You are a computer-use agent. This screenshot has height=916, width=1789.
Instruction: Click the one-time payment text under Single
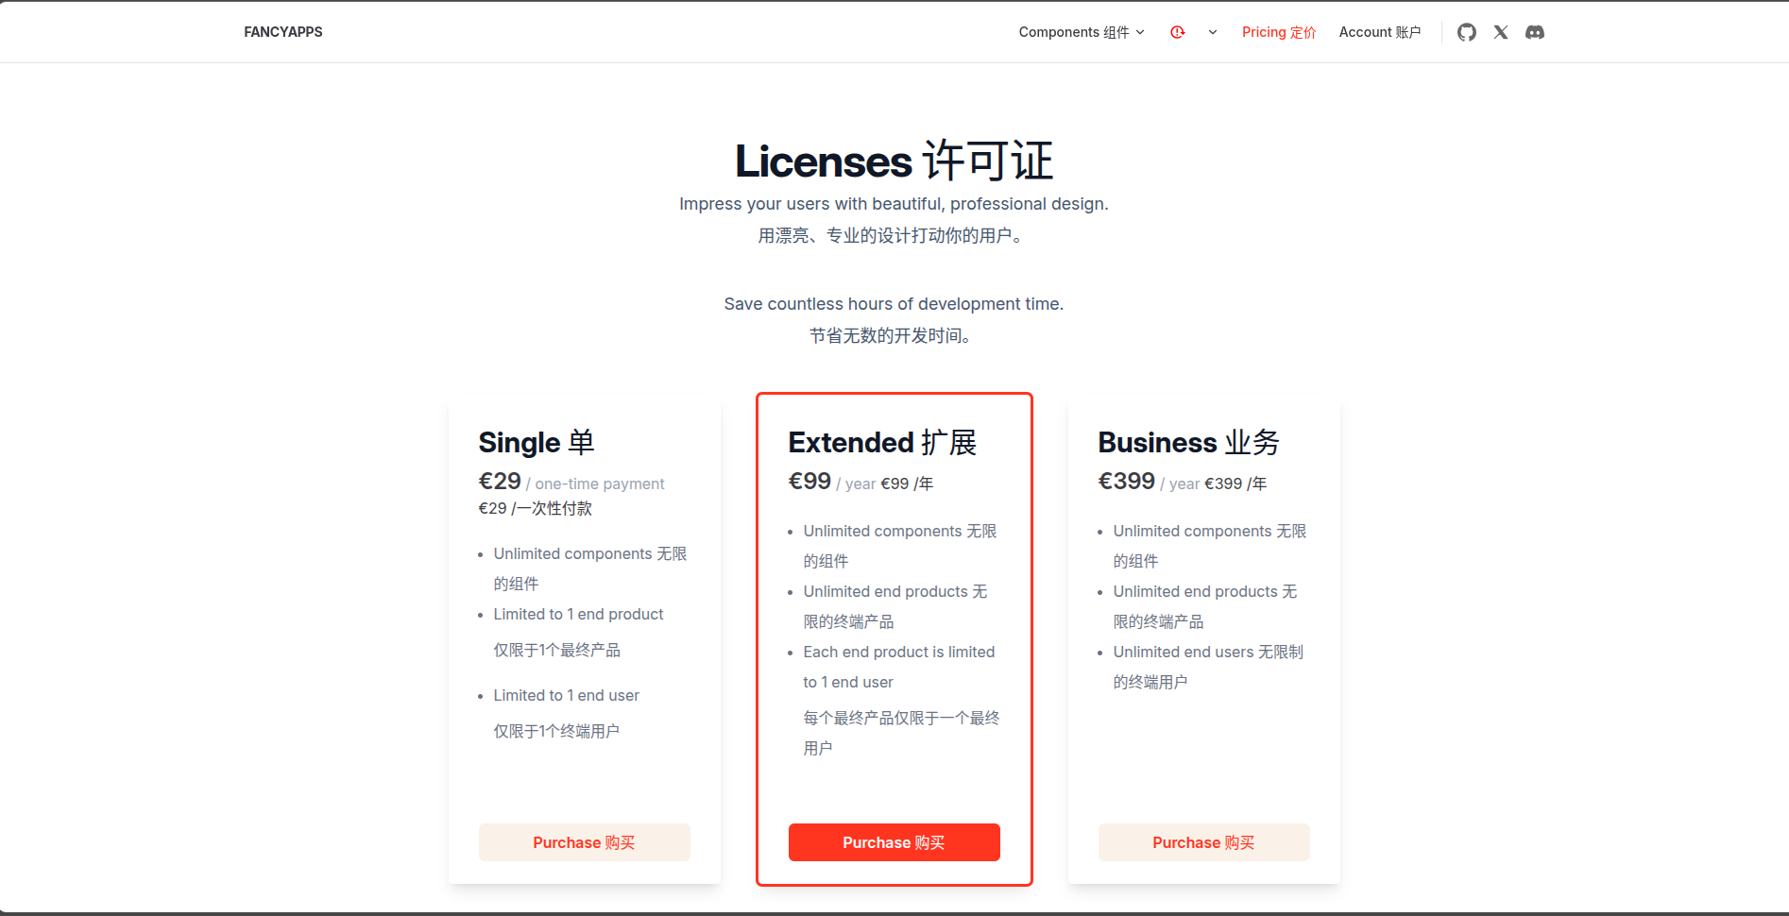tap(599, 483)
